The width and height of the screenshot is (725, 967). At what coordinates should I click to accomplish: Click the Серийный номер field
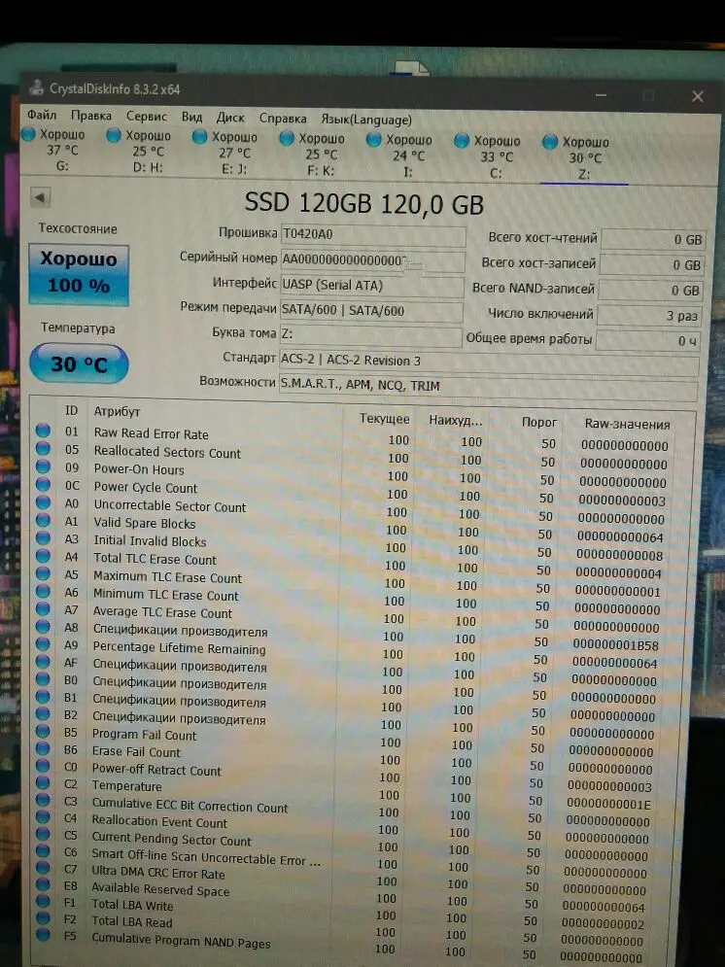(372, 260)
